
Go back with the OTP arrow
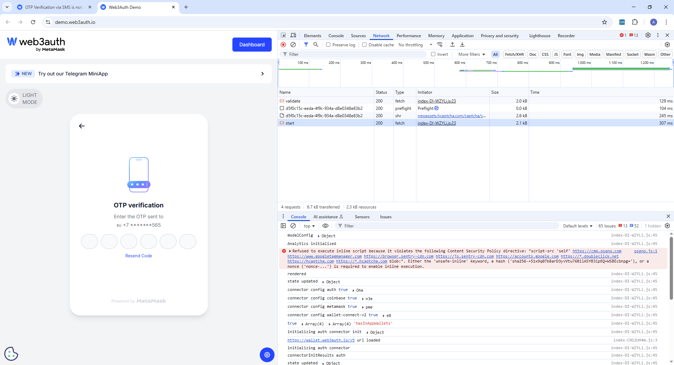click(x=82, y=126)
